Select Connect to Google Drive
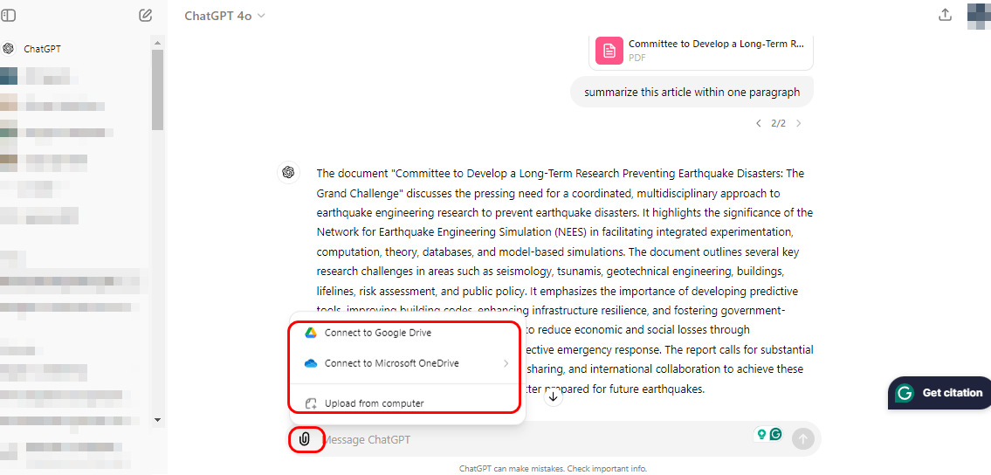Viewport: 991px width, 475px height. 377,333
